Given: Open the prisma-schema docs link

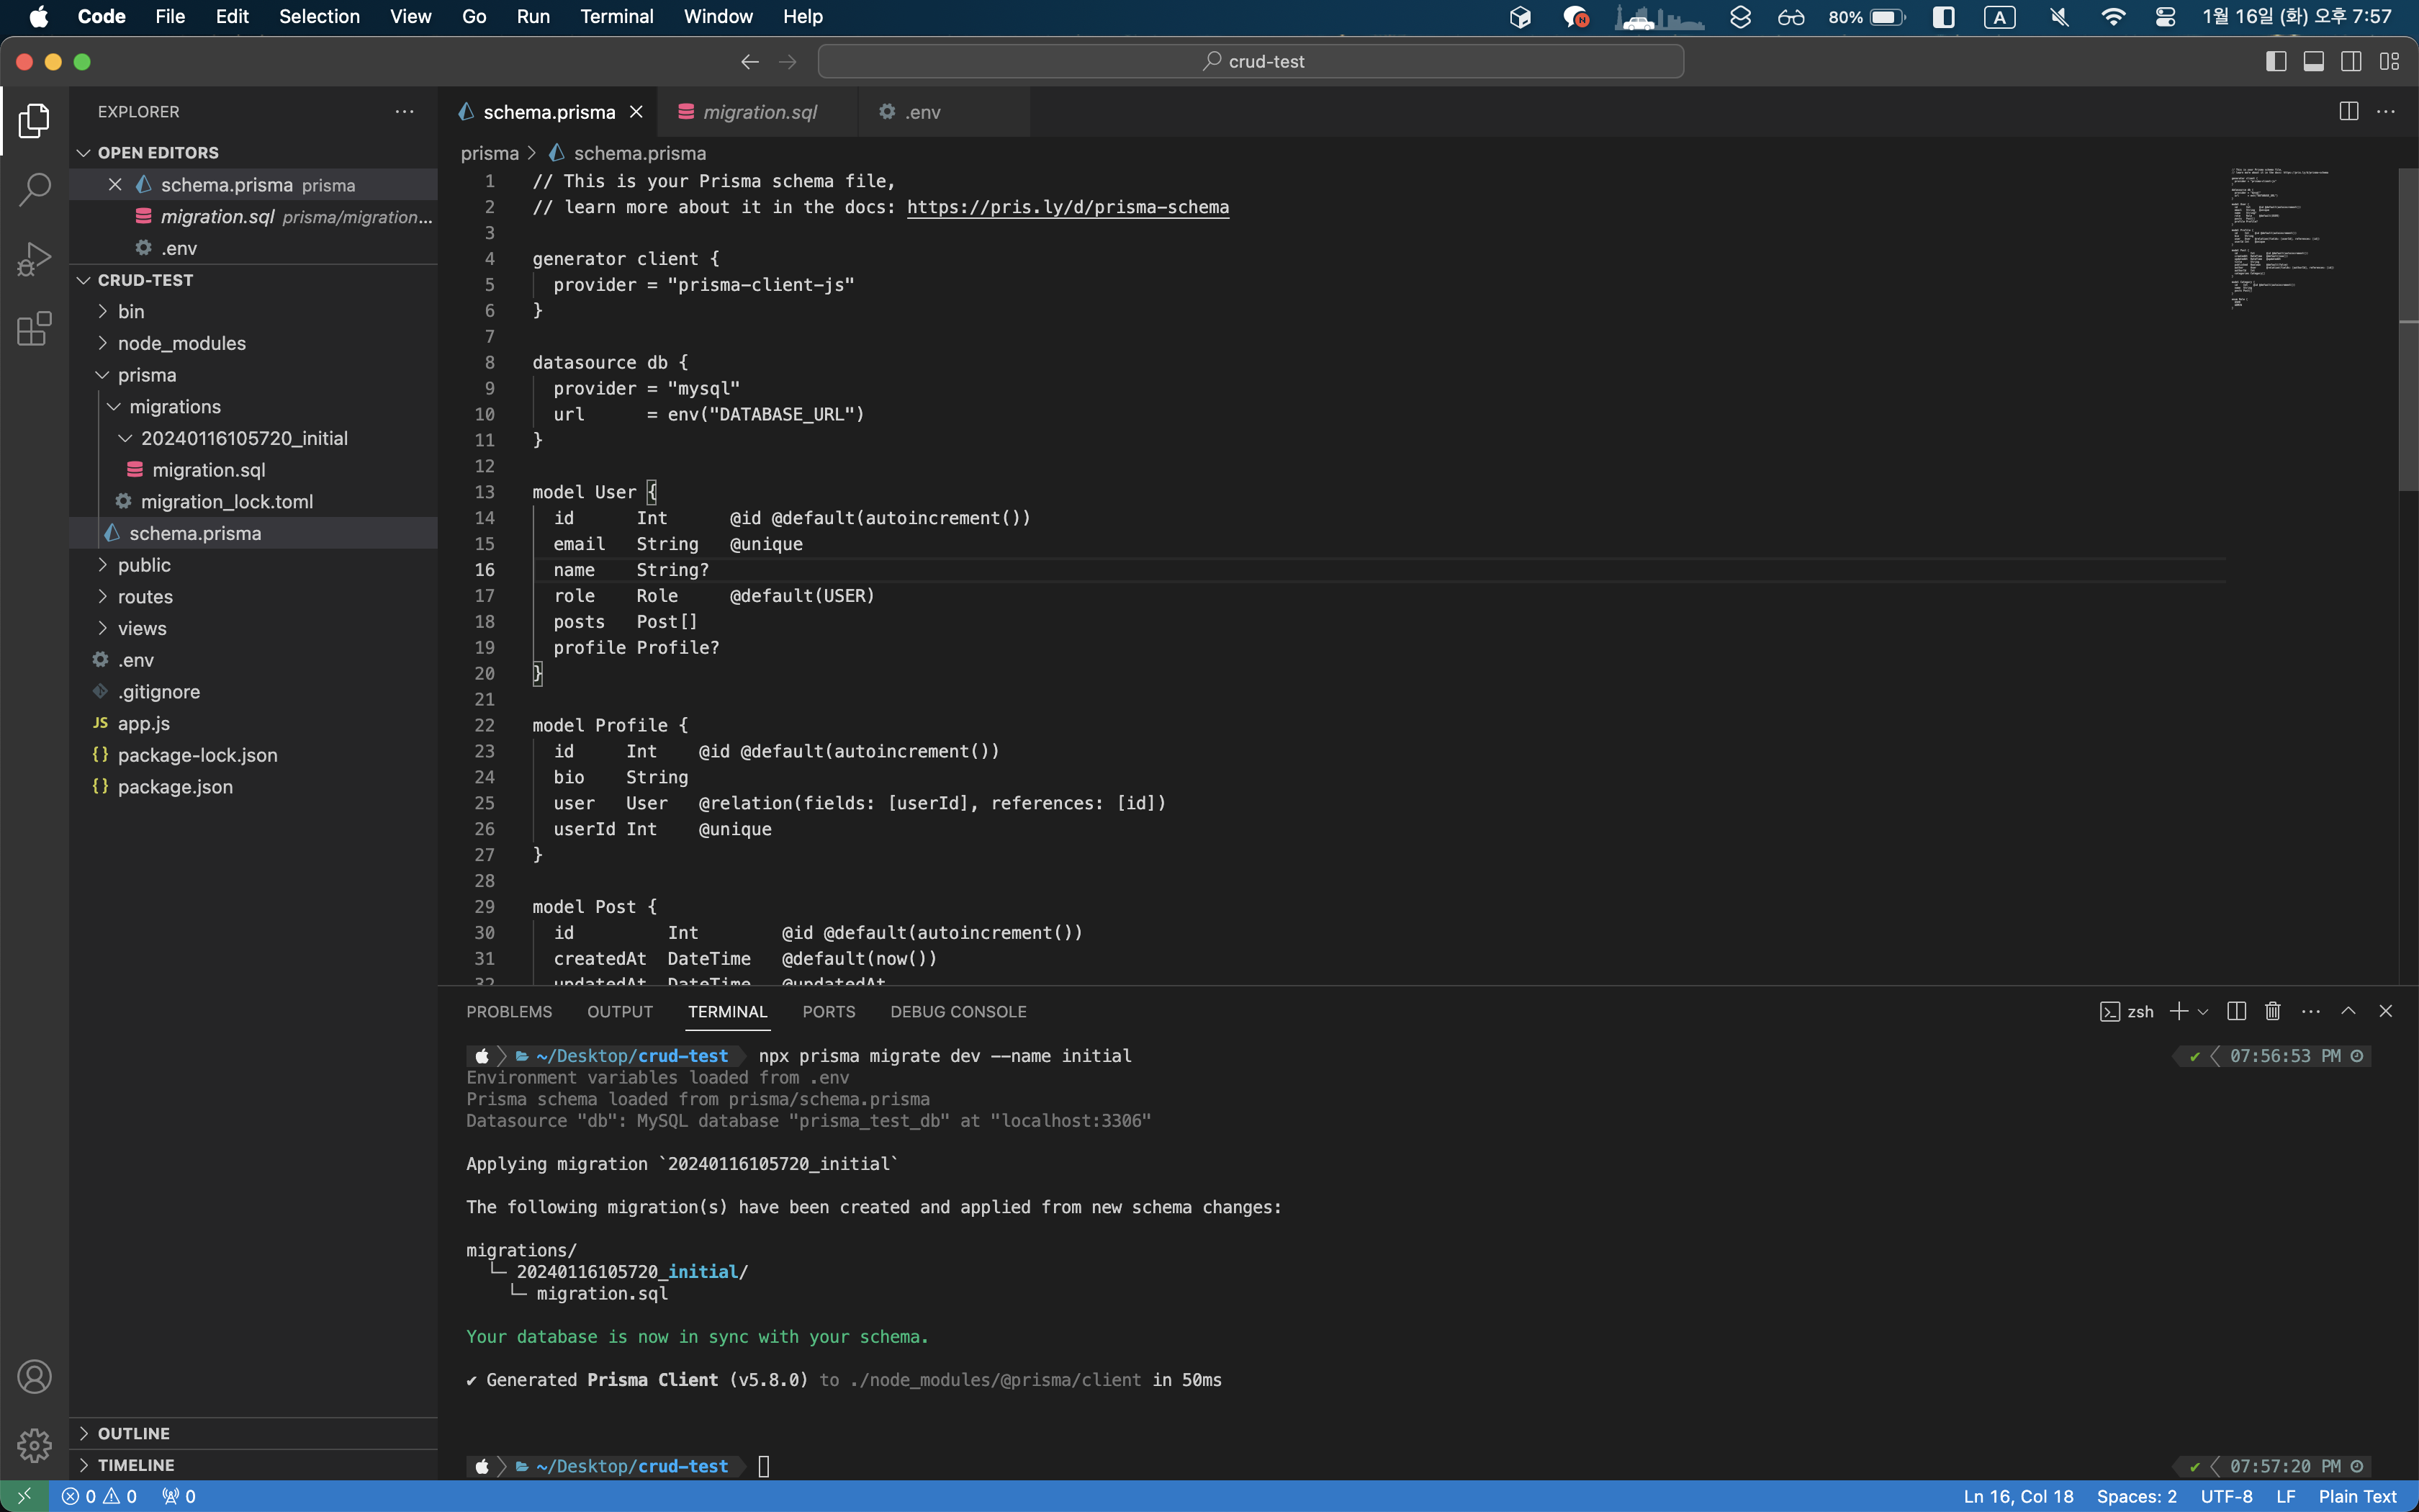Looking at the screenshot, I should click(1066, 207).
